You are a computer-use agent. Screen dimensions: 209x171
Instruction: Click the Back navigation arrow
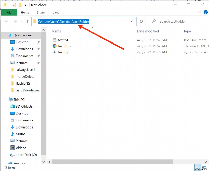[6, 21]
